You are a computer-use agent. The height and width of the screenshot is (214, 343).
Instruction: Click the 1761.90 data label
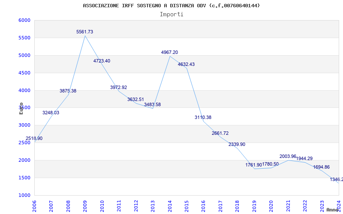click(253, 165)
